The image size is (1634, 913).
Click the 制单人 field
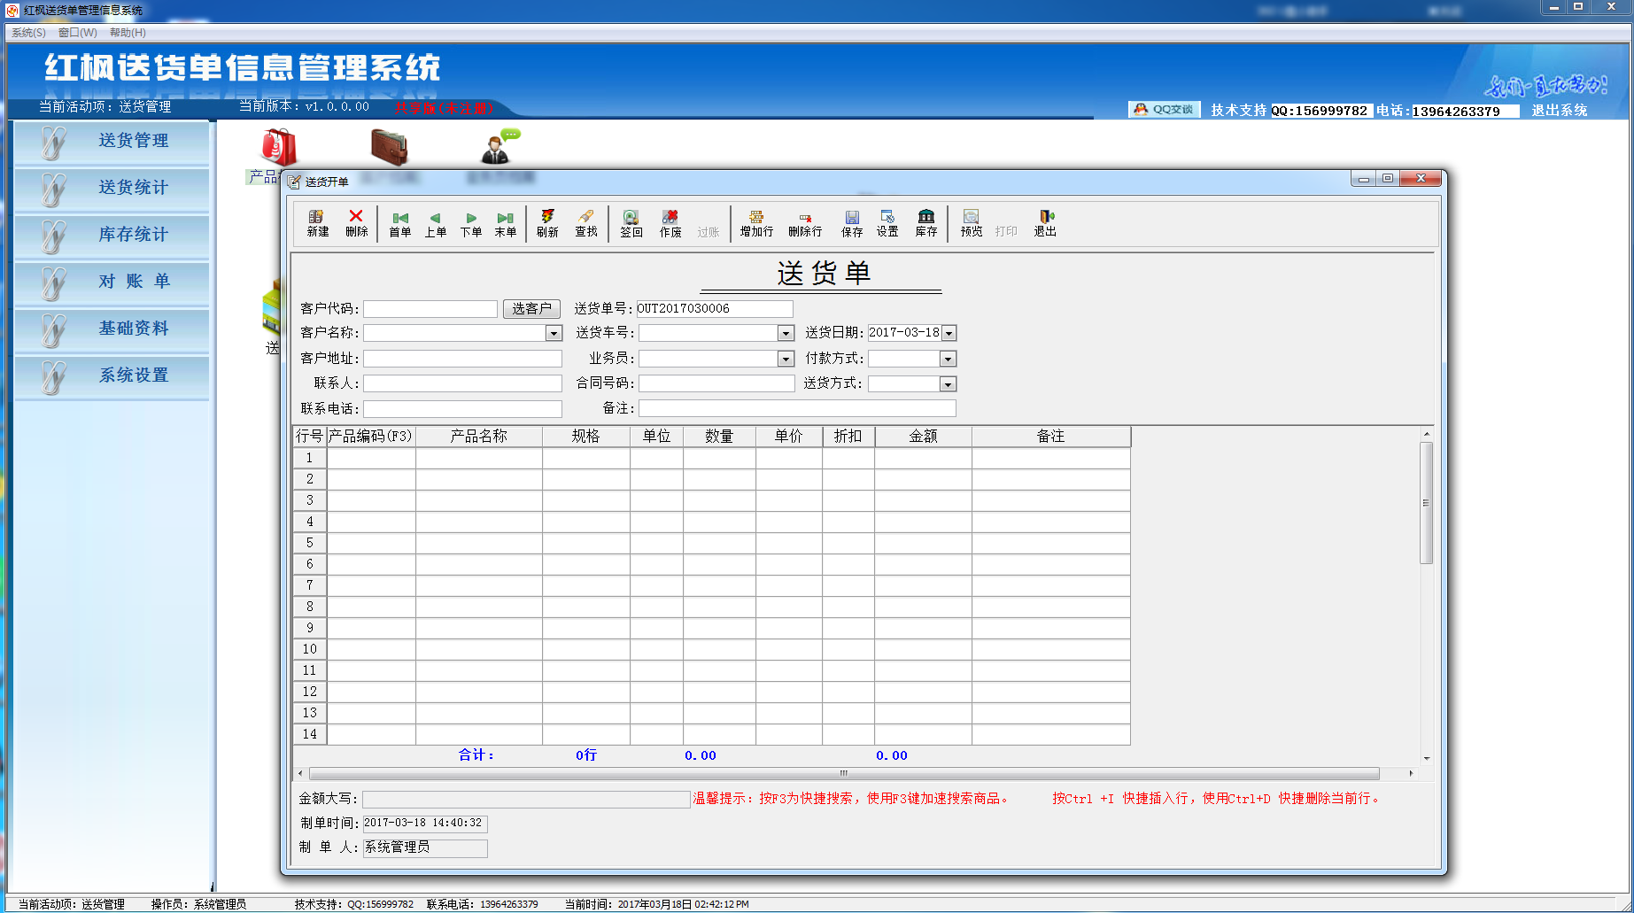[425, 848]
